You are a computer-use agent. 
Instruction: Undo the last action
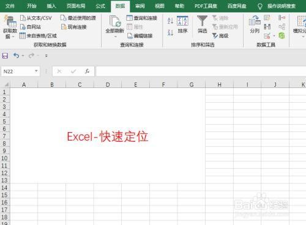(17, 56)
